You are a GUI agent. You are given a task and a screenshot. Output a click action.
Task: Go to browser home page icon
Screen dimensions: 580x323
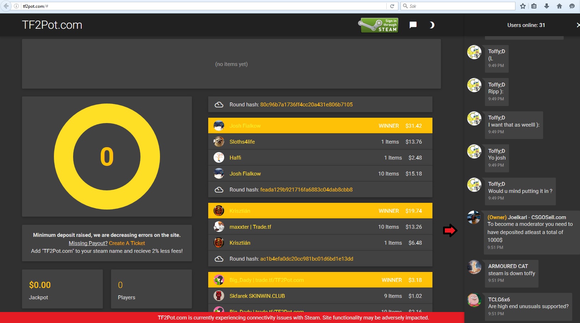[x=559, y=6]
